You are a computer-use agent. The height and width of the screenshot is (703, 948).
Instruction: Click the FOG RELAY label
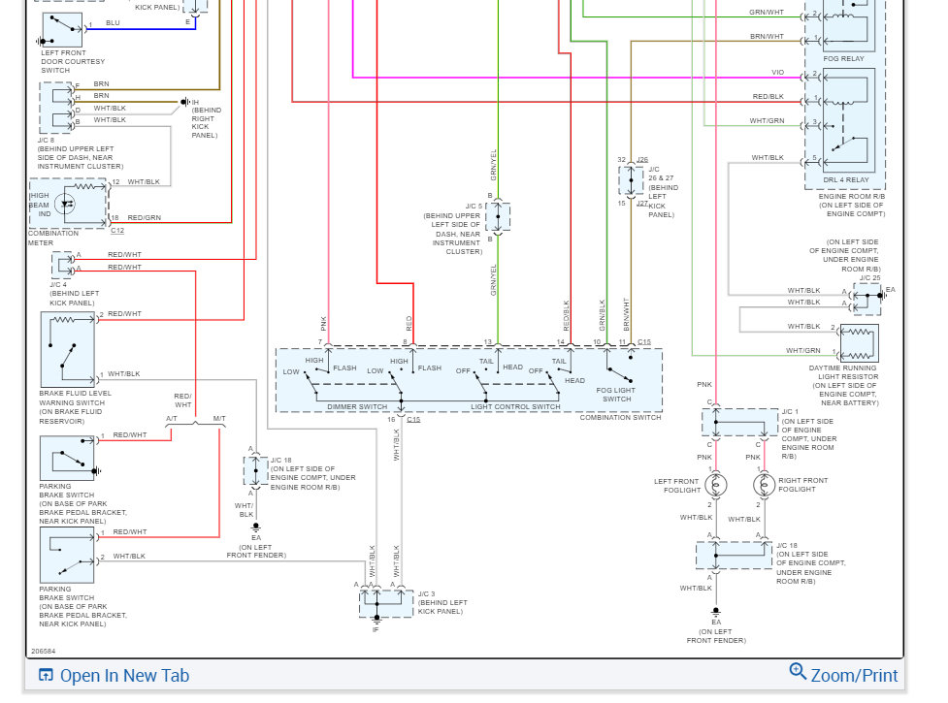click(x=843, y=58)
